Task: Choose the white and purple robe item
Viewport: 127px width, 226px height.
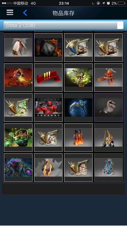Action: point(18,48)
